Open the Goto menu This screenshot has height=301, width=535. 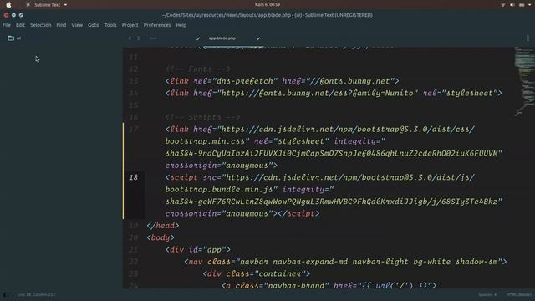click(x=94, y=25)
